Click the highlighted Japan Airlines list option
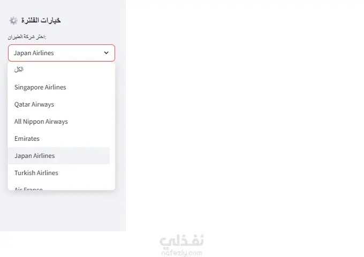Image resolution: width=364 pixels, height=257 pixels. 35,156
